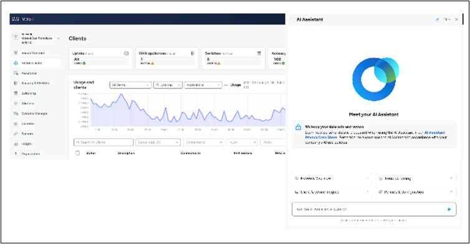Click the Connected to column header
Screen dimensions: 470x244
[x=190, y=153]
